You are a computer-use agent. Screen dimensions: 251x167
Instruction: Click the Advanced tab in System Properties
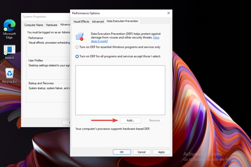click(65, 25)
